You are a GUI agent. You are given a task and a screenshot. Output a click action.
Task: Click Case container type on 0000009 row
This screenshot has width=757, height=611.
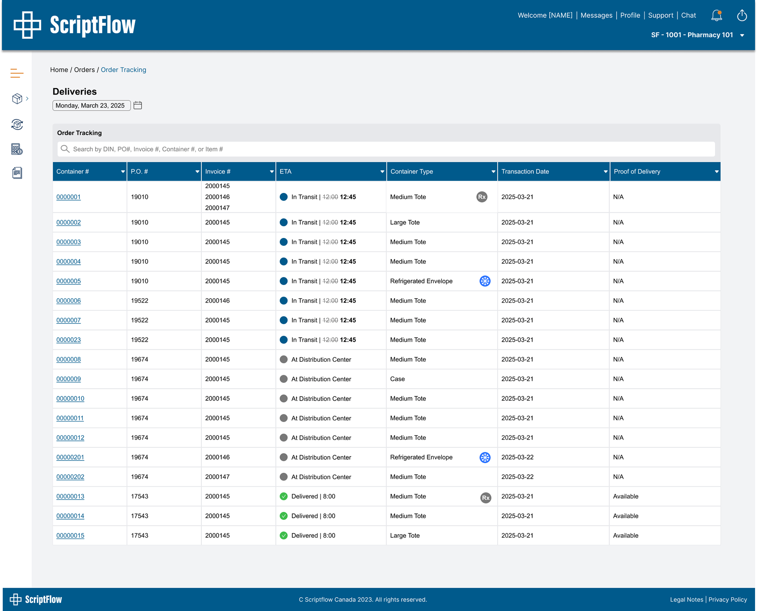(397, 379)
